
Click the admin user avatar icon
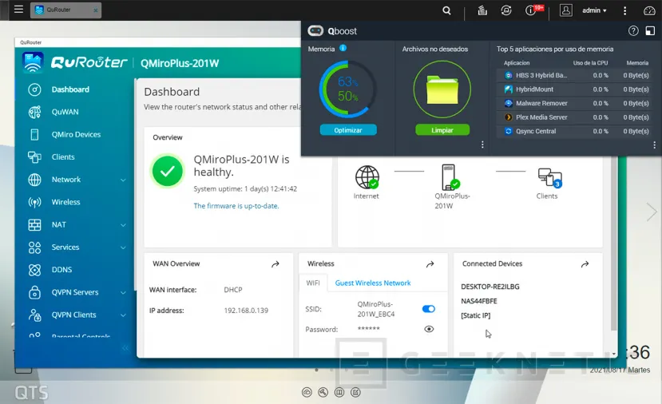pyautogui.click(x=565, y=10)
